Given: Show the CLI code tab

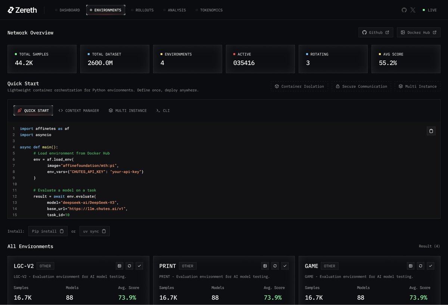Looking at the screenshot, I should (x=163, y=111).
